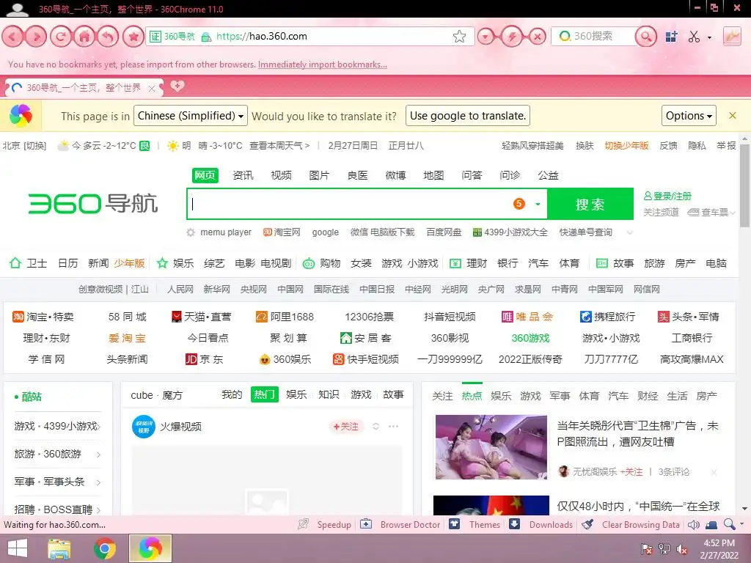Click 登录/注册 login link

667,196
